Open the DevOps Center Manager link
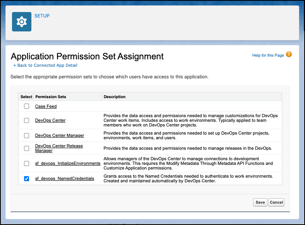This screenshot has width=305, height=225. point(60,135)
